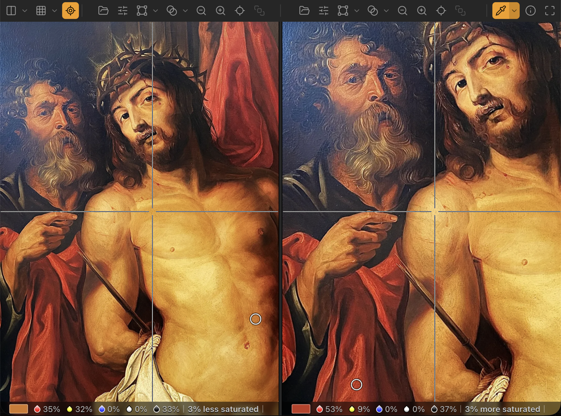This screenshot has height=416, width=561.
Task: Zoom out the left pane image
Action: pos(202,11)
